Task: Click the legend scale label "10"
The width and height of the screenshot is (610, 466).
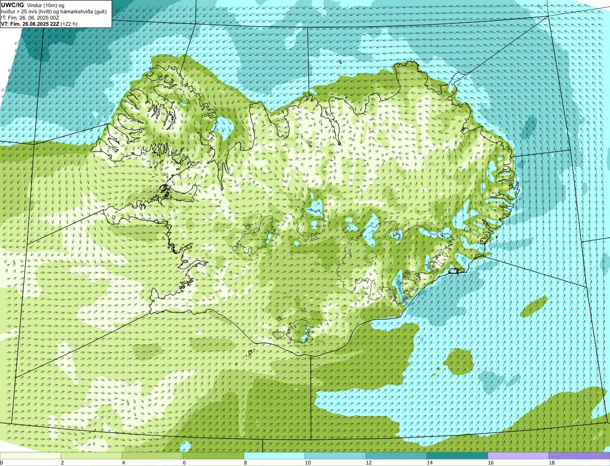Action: [308, 463]
